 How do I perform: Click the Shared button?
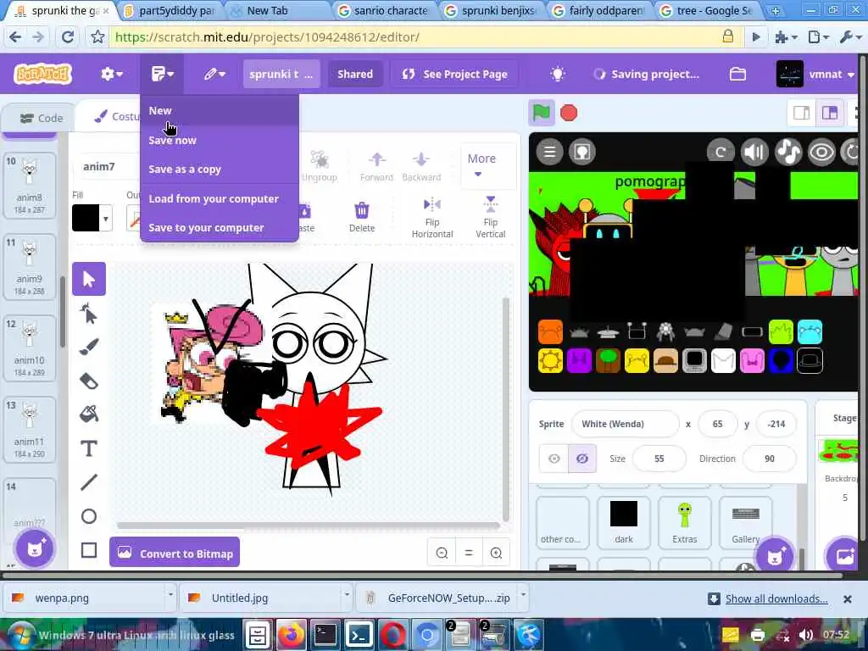tap(355, 74)
